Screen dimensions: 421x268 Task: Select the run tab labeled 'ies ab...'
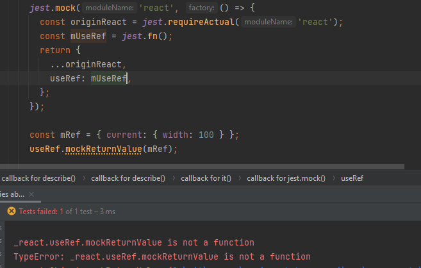click(x=12, y=194)
